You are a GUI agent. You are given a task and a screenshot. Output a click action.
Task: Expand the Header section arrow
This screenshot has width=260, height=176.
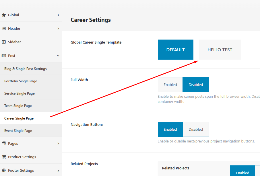coord(58,28)
